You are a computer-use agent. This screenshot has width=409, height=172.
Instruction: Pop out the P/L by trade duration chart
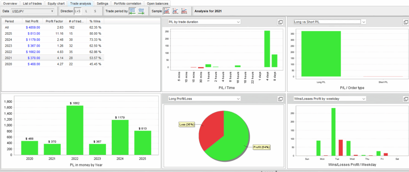280,22
